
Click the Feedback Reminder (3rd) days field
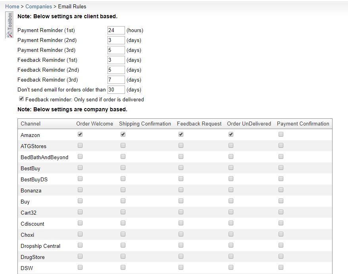(x=116, y=80)
